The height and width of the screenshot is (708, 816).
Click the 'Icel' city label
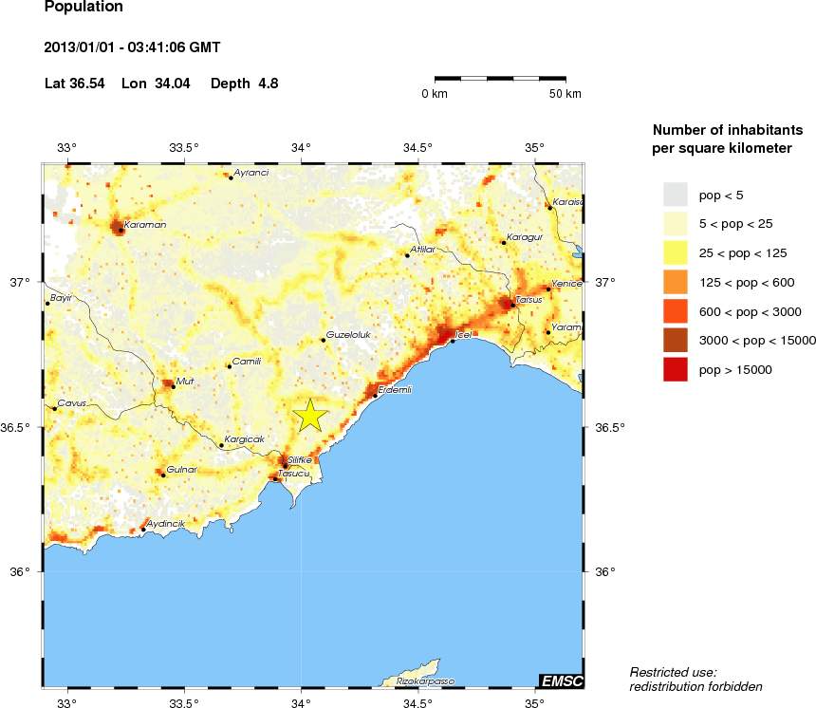point(463,335)
